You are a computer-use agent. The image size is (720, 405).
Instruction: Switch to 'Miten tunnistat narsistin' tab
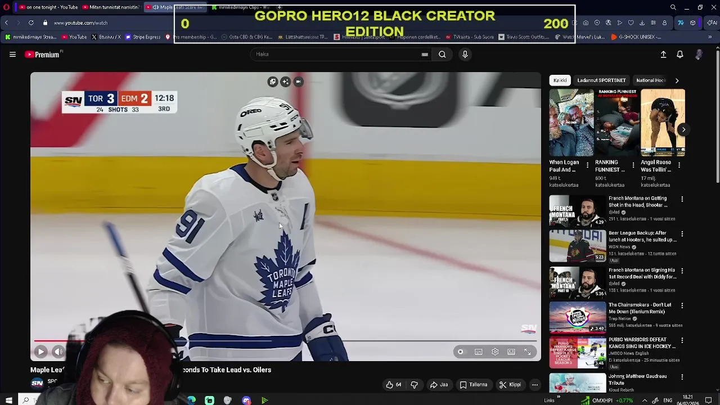(x=110, y=7)
